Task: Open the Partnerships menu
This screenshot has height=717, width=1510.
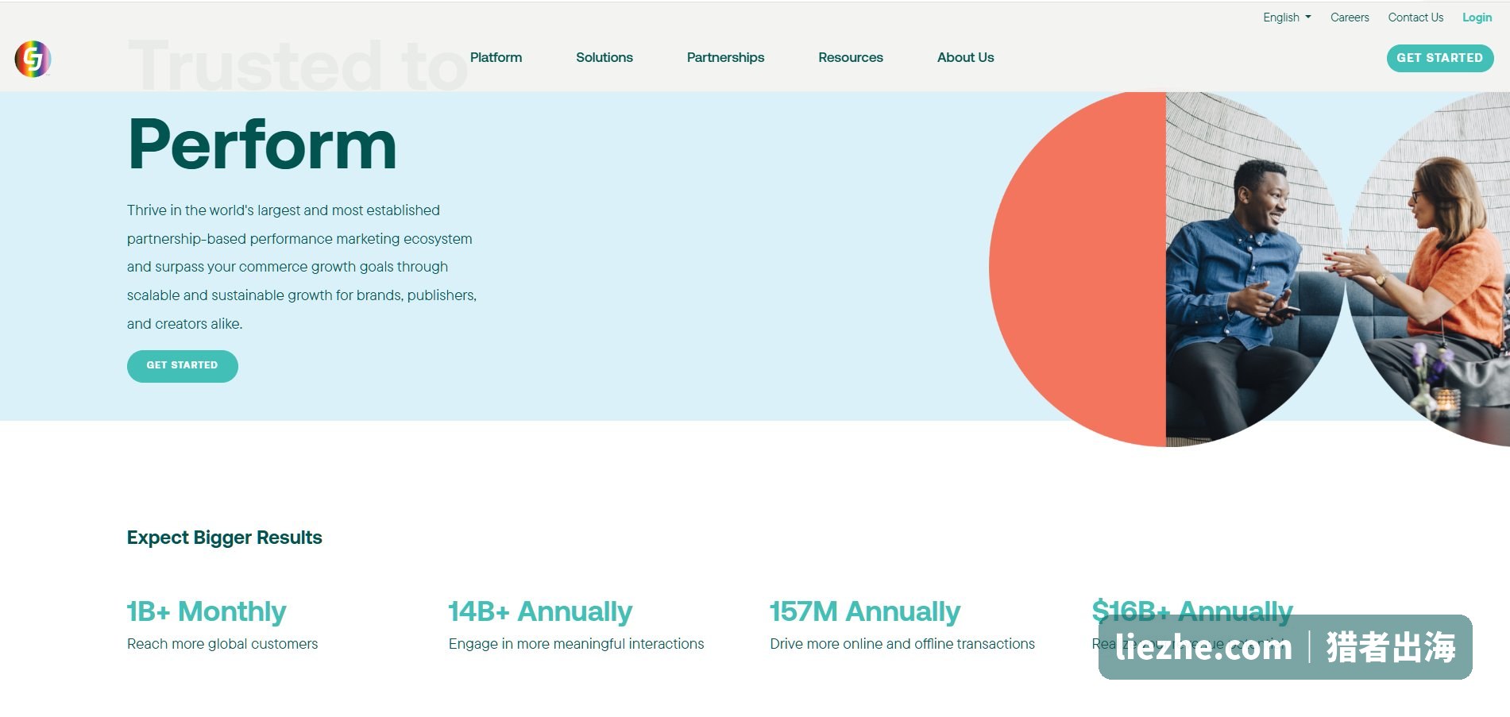Action: point(725,57)
